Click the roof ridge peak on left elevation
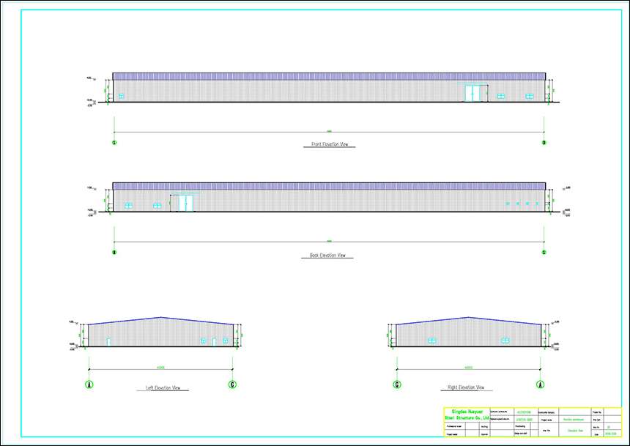Screen dimensions: 630x446 pyautogui.click(x=160, y=317)
